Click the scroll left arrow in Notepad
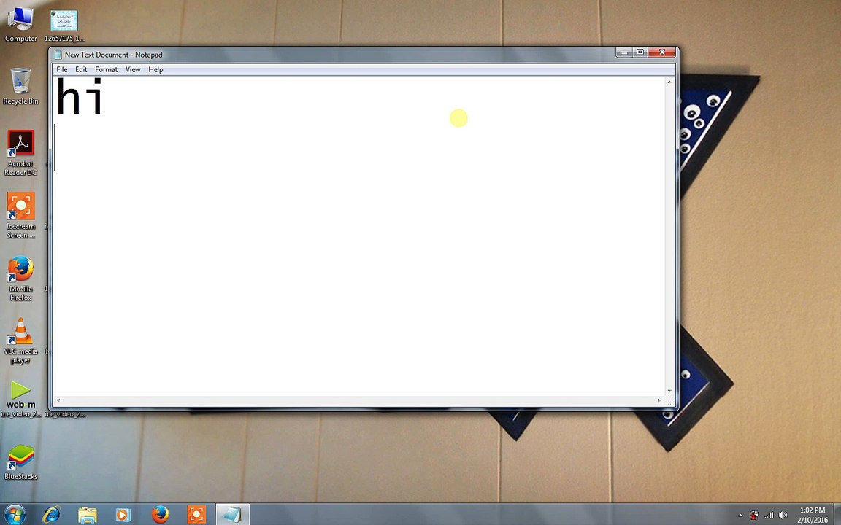 tap(58, 401)
